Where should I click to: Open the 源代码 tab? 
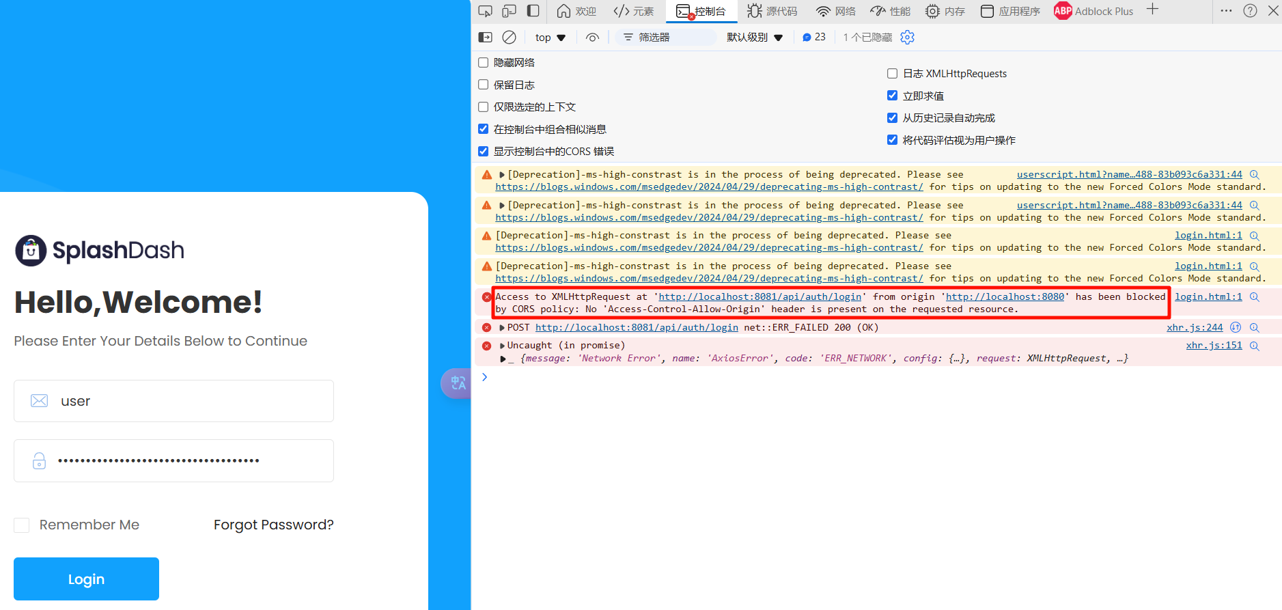pyautogui.click(x=772, y=11)
